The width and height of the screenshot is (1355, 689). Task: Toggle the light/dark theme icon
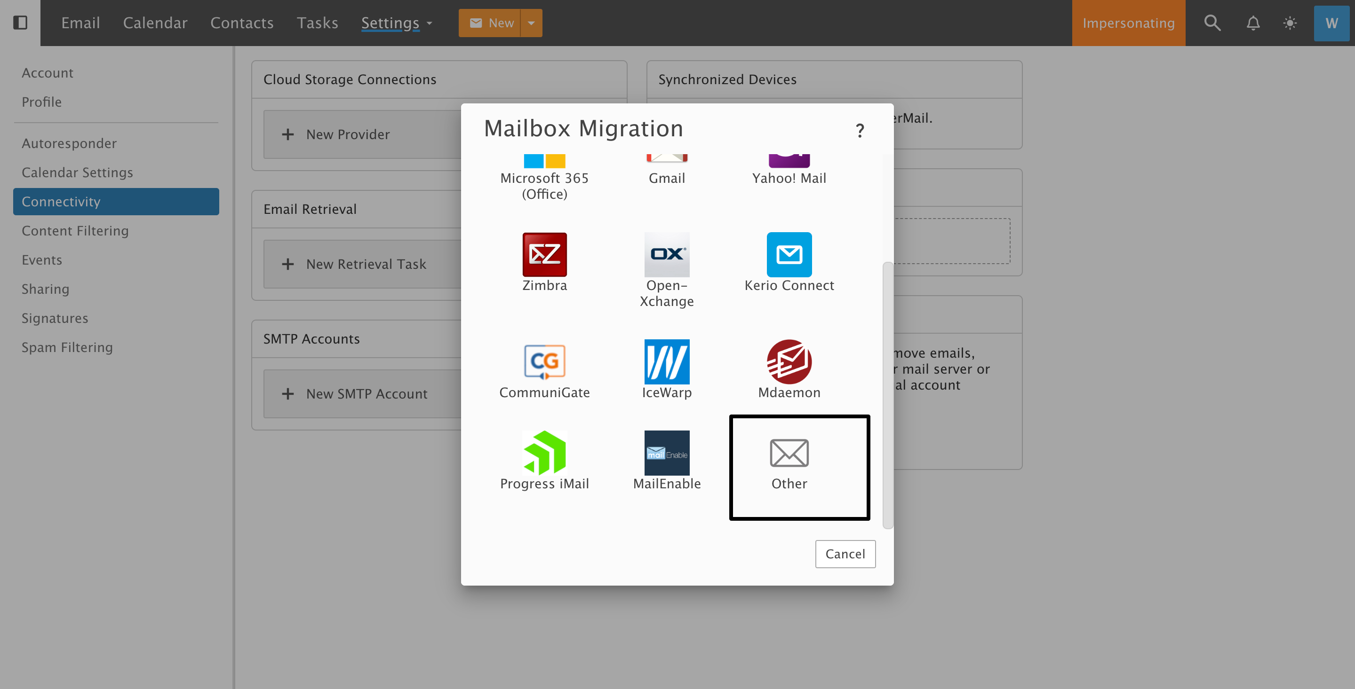1290,23
